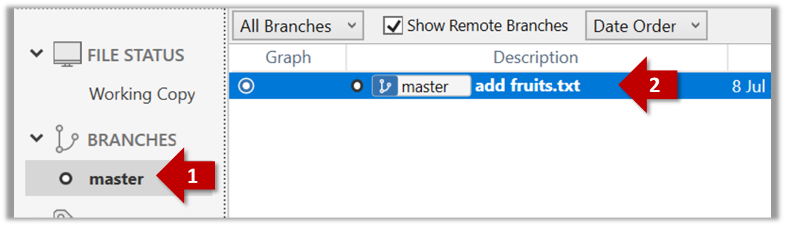Click the branch fork icon beside BRANCHES
Screen dimensions: 785x226
pos(67,139)
